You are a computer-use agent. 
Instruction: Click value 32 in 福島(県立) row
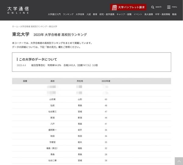pyautogui.click(x=106, y=148)
